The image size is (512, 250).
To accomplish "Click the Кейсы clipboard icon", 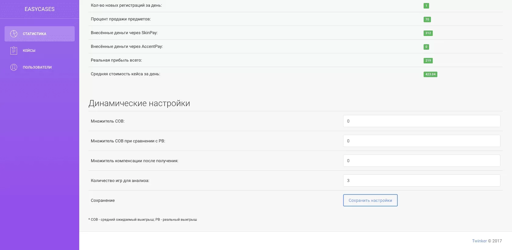I will (14, 51).
